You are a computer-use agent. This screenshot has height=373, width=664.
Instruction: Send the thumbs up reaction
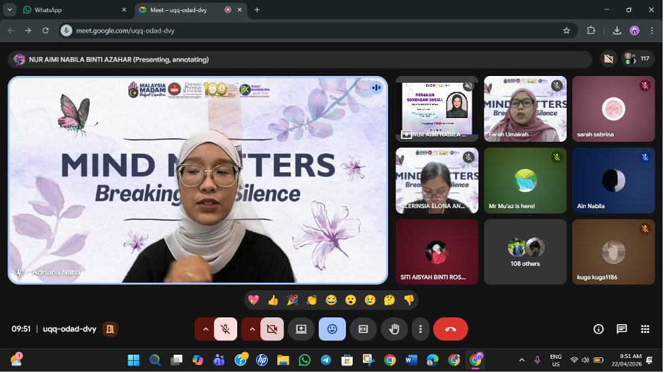[273, 300]
